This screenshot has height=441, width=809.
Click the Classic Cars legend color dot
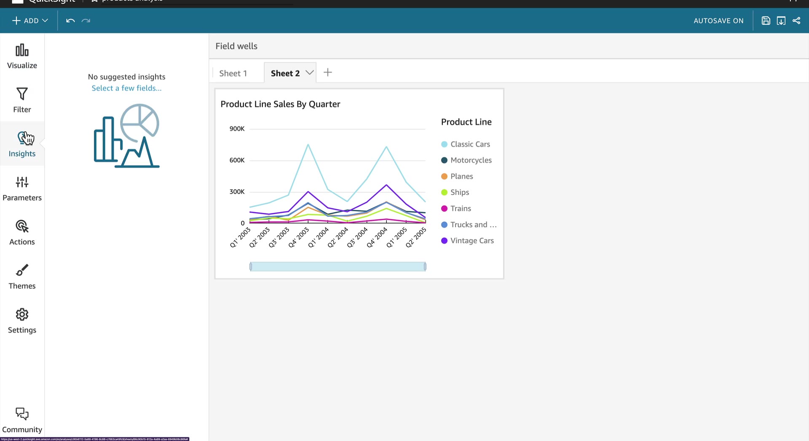pyautogui.click(x=444, y=144)
